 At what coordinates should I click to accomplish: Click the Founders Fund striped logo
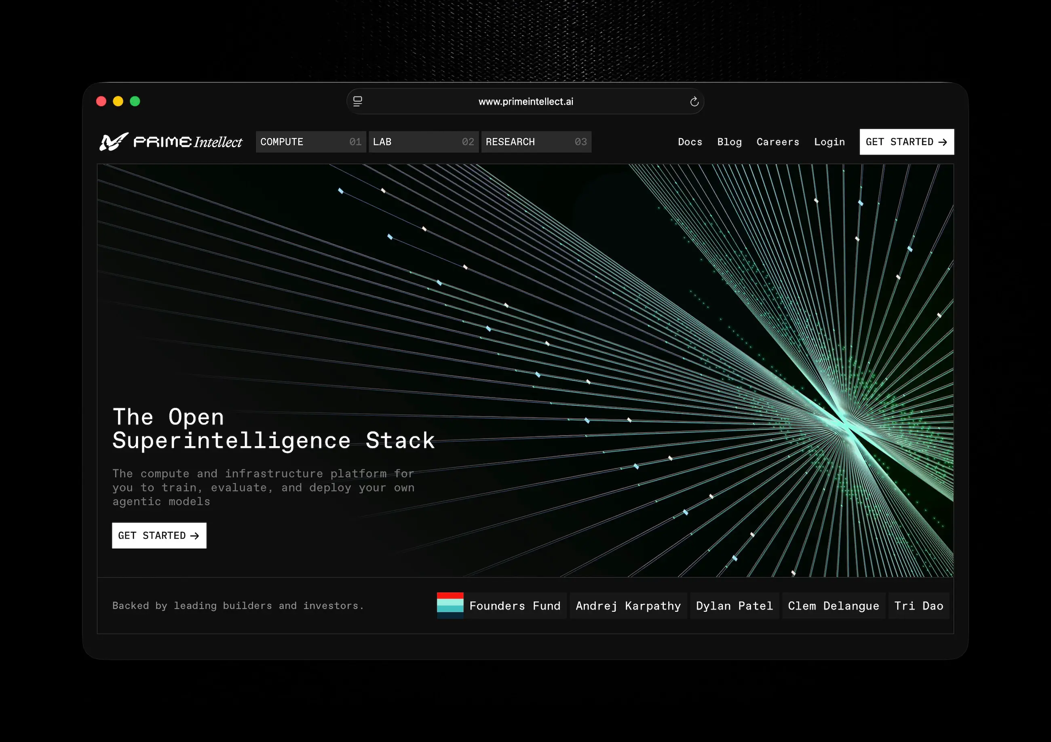(450, 605)
